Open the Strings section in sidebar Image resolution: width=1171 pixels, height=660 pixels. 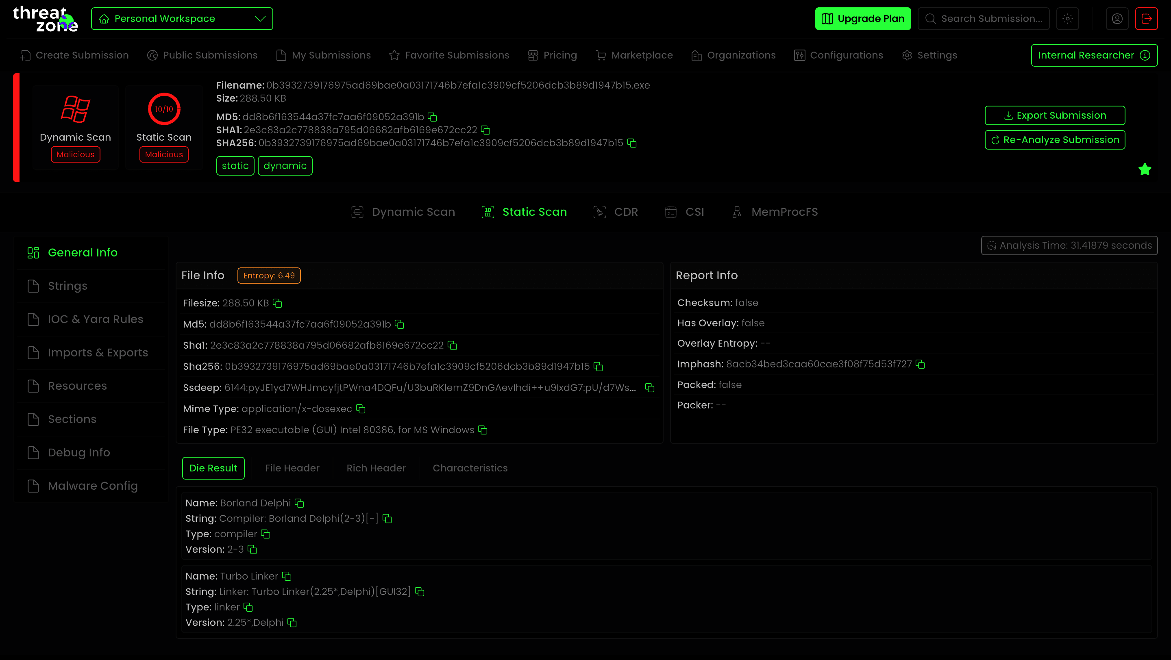coord(67,286)
